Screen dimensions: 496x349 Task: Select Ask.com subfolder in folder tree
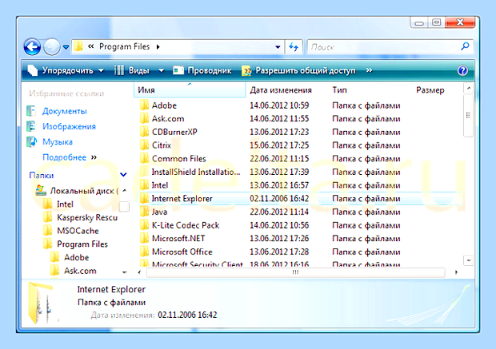[80, 271]
